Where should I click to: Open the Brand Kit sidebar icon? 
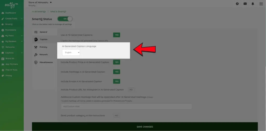pos(3,58)
